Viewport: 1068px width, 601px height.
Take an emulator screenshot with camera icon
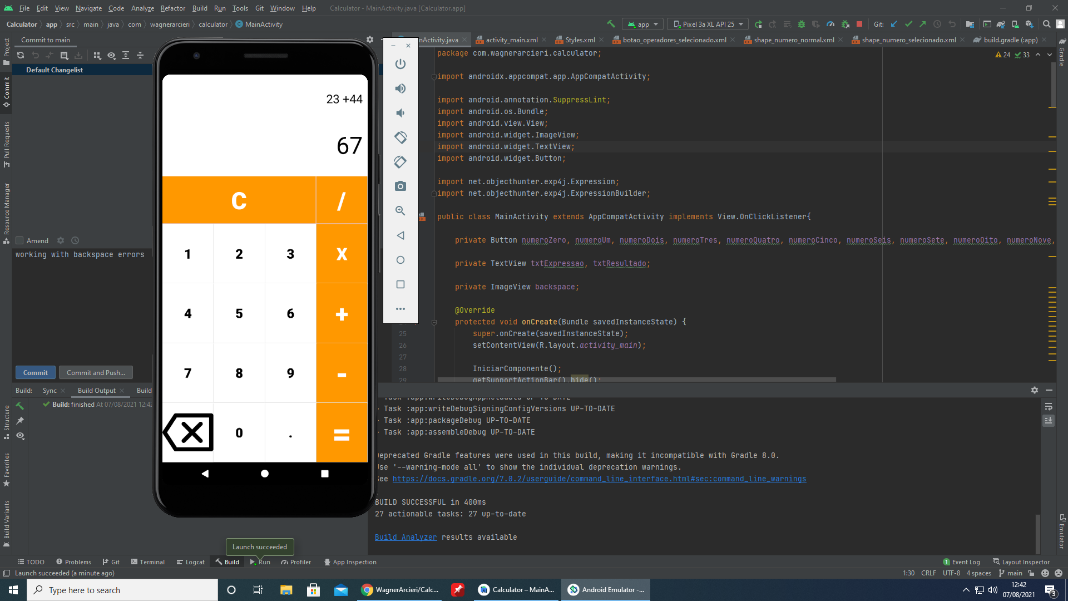[400, 186]
